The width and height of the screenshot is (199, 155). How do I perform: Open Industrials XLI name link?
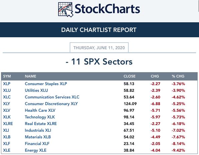[38, 130]
